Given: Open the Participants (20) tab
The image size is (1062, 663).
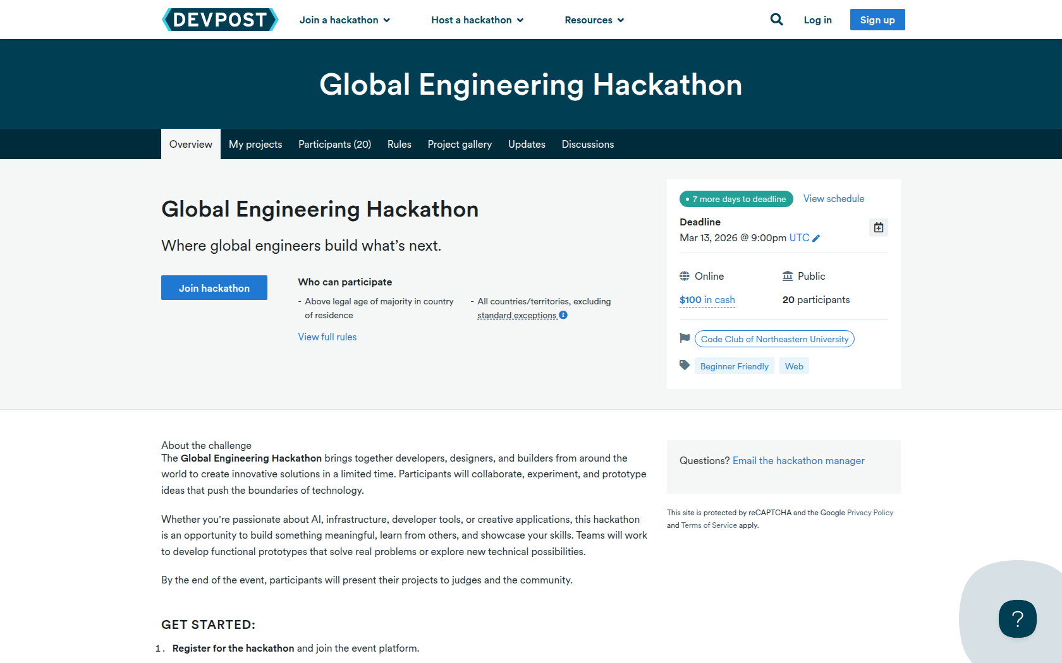Looking at the screenshot, I should click(x=334, y=145).
